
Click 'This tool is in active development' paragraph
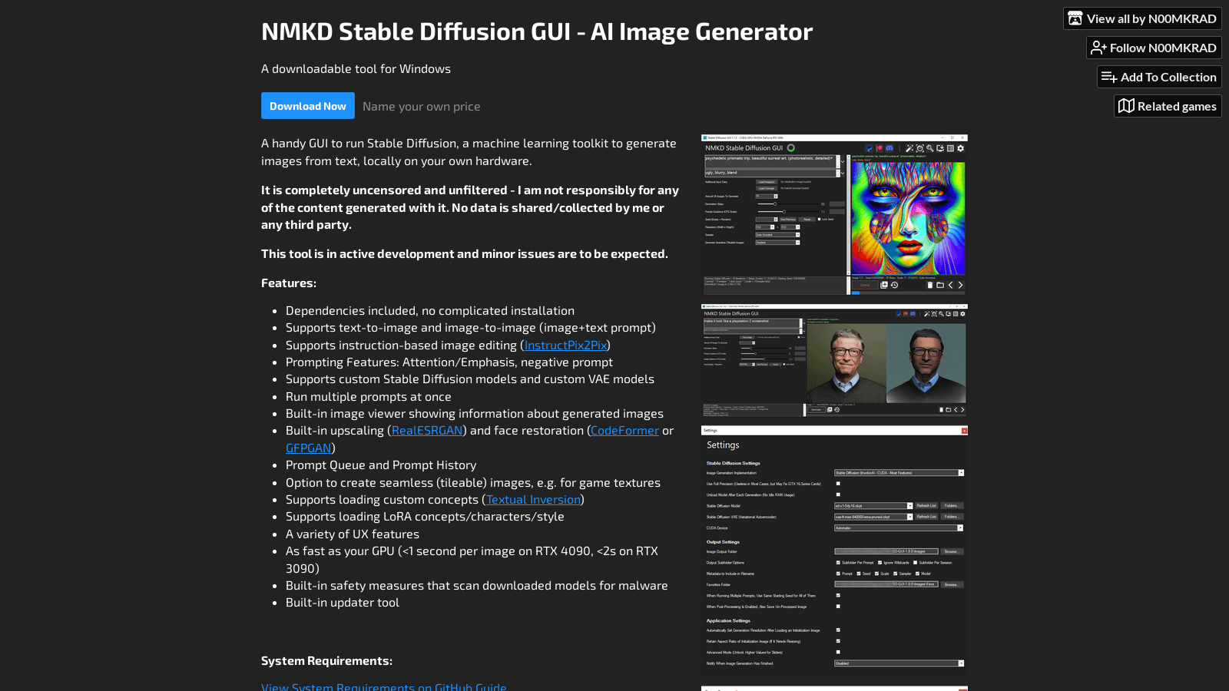(x=465, y=254)
